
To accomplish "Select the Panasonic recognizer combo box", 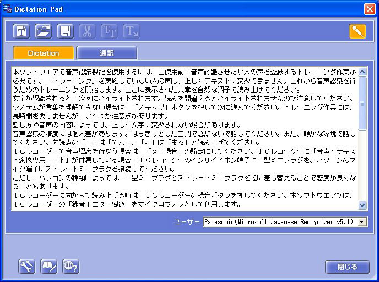I will 280,221.
